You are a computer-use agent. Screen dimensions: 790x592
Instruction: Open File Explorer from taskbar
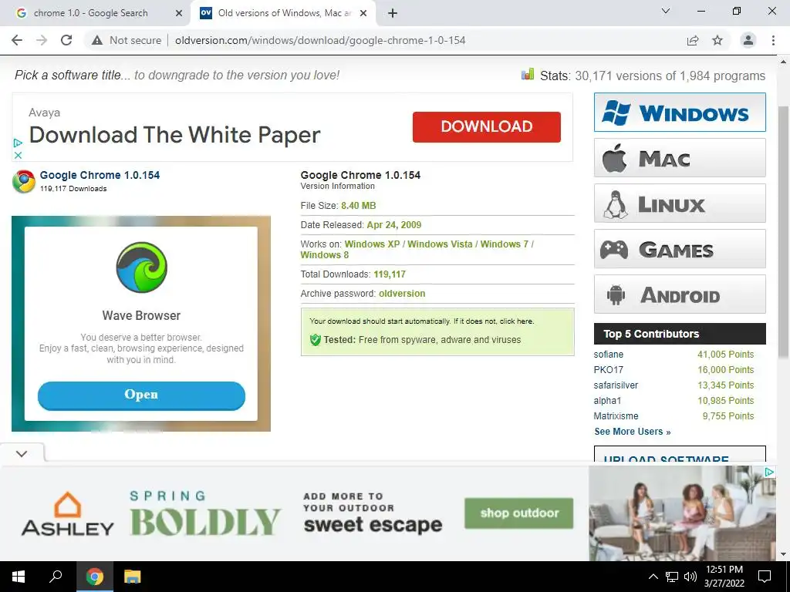tap(133, 577)
